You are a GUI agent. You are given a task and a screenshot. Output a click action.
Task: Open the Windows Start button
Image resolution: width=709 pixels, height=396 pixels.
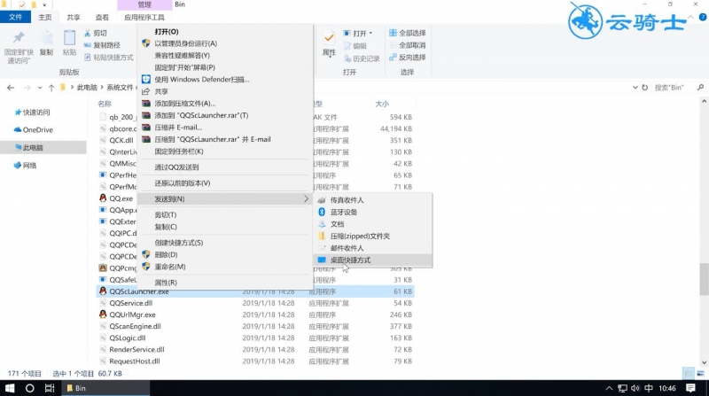[10, 388]
